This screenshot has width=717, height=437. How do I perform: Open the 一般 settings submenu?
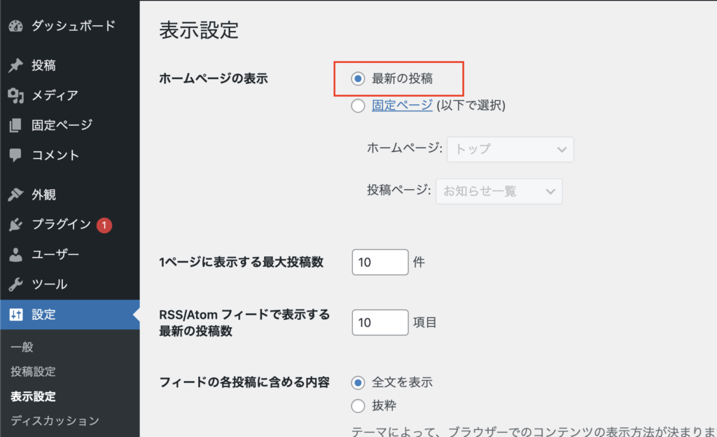[22, 347]
